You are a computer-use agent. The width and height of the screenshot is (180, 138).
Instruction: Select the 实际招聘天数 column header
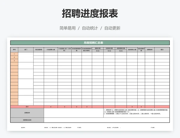click(141, 50)
